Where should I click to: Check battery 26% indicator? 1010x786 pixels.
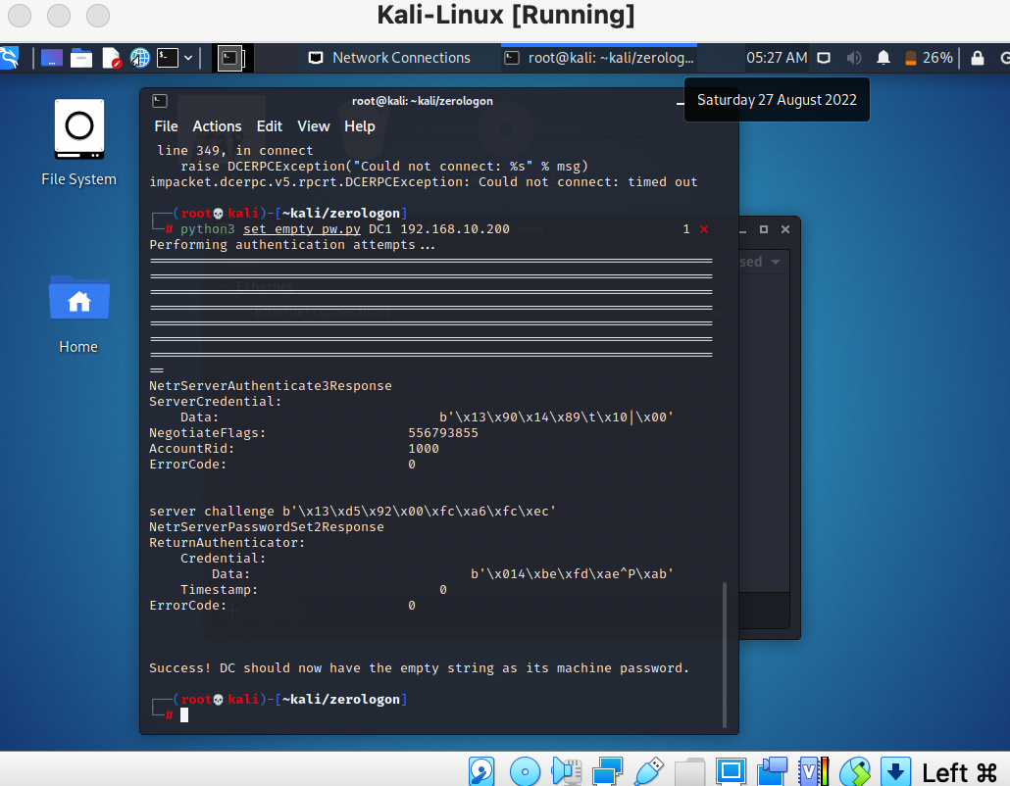tap(929, 58)
